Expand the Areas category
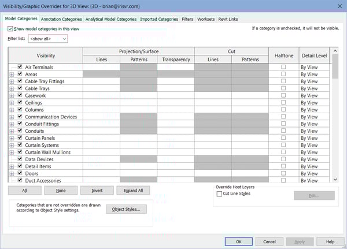This screenshot has height=249, width=347. pos(12,75)
